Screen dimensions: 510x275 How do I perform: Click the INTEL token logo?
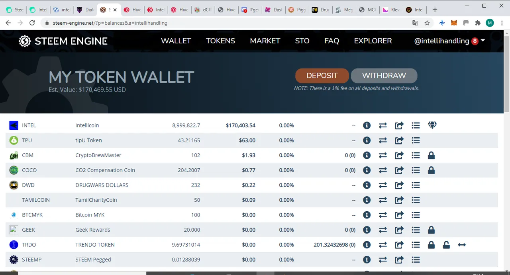pyautogui.click(x=14, y=125)
